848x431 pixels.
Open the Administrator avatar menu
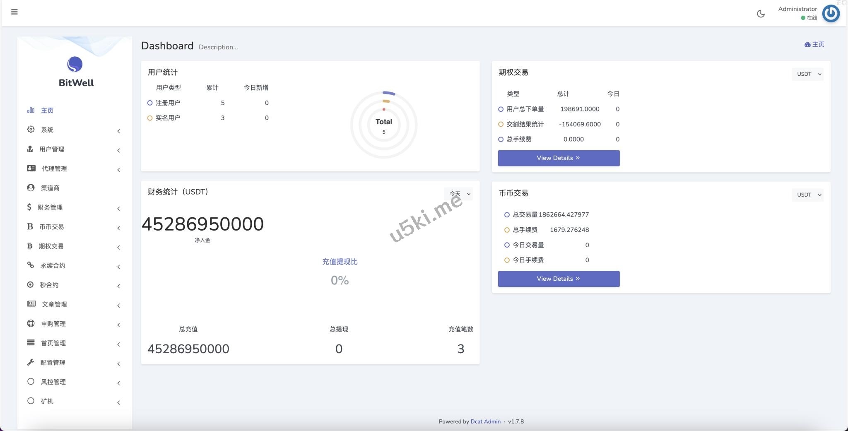click(x=831, y=14)
